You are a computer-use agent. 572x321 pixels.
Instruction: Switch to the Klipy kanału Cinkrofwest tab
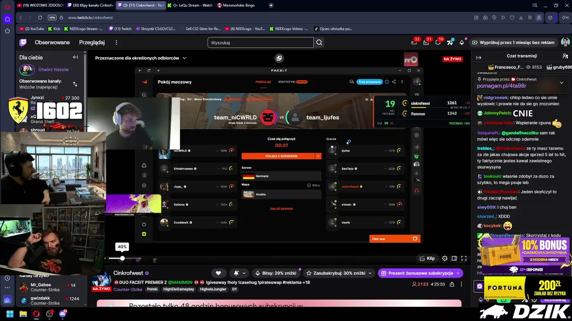coord(90,5)
